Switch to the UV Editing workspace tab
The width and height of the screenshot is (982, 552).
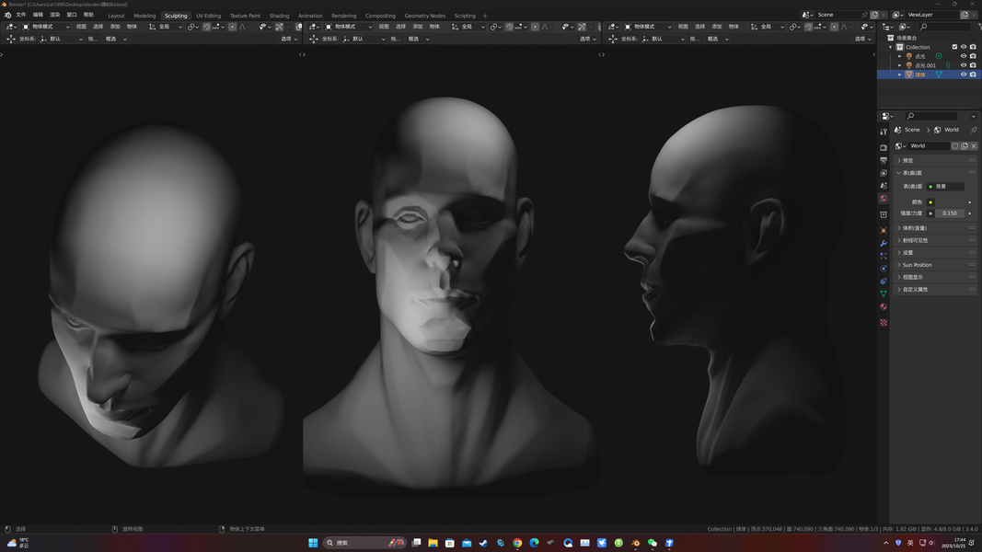click(209, 16)
